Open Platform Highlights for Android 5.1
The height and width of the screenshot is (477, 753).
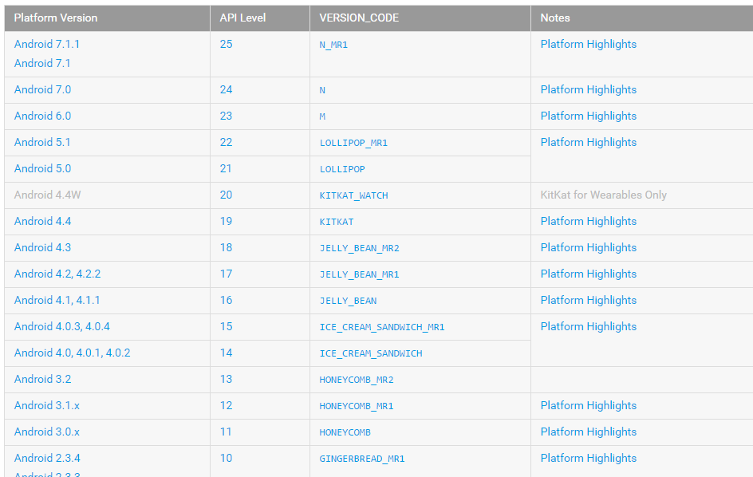click(x=589, y=143)
